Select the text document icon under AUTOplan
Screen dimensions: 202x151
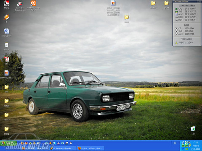(x=6, y=47)
